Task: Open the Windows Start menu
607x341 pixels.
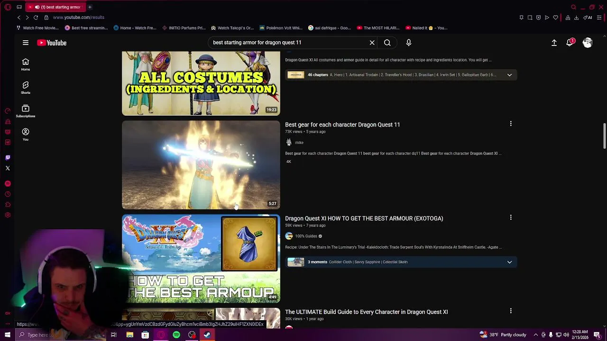Action: pyautogui.click(x=7, y=335)
